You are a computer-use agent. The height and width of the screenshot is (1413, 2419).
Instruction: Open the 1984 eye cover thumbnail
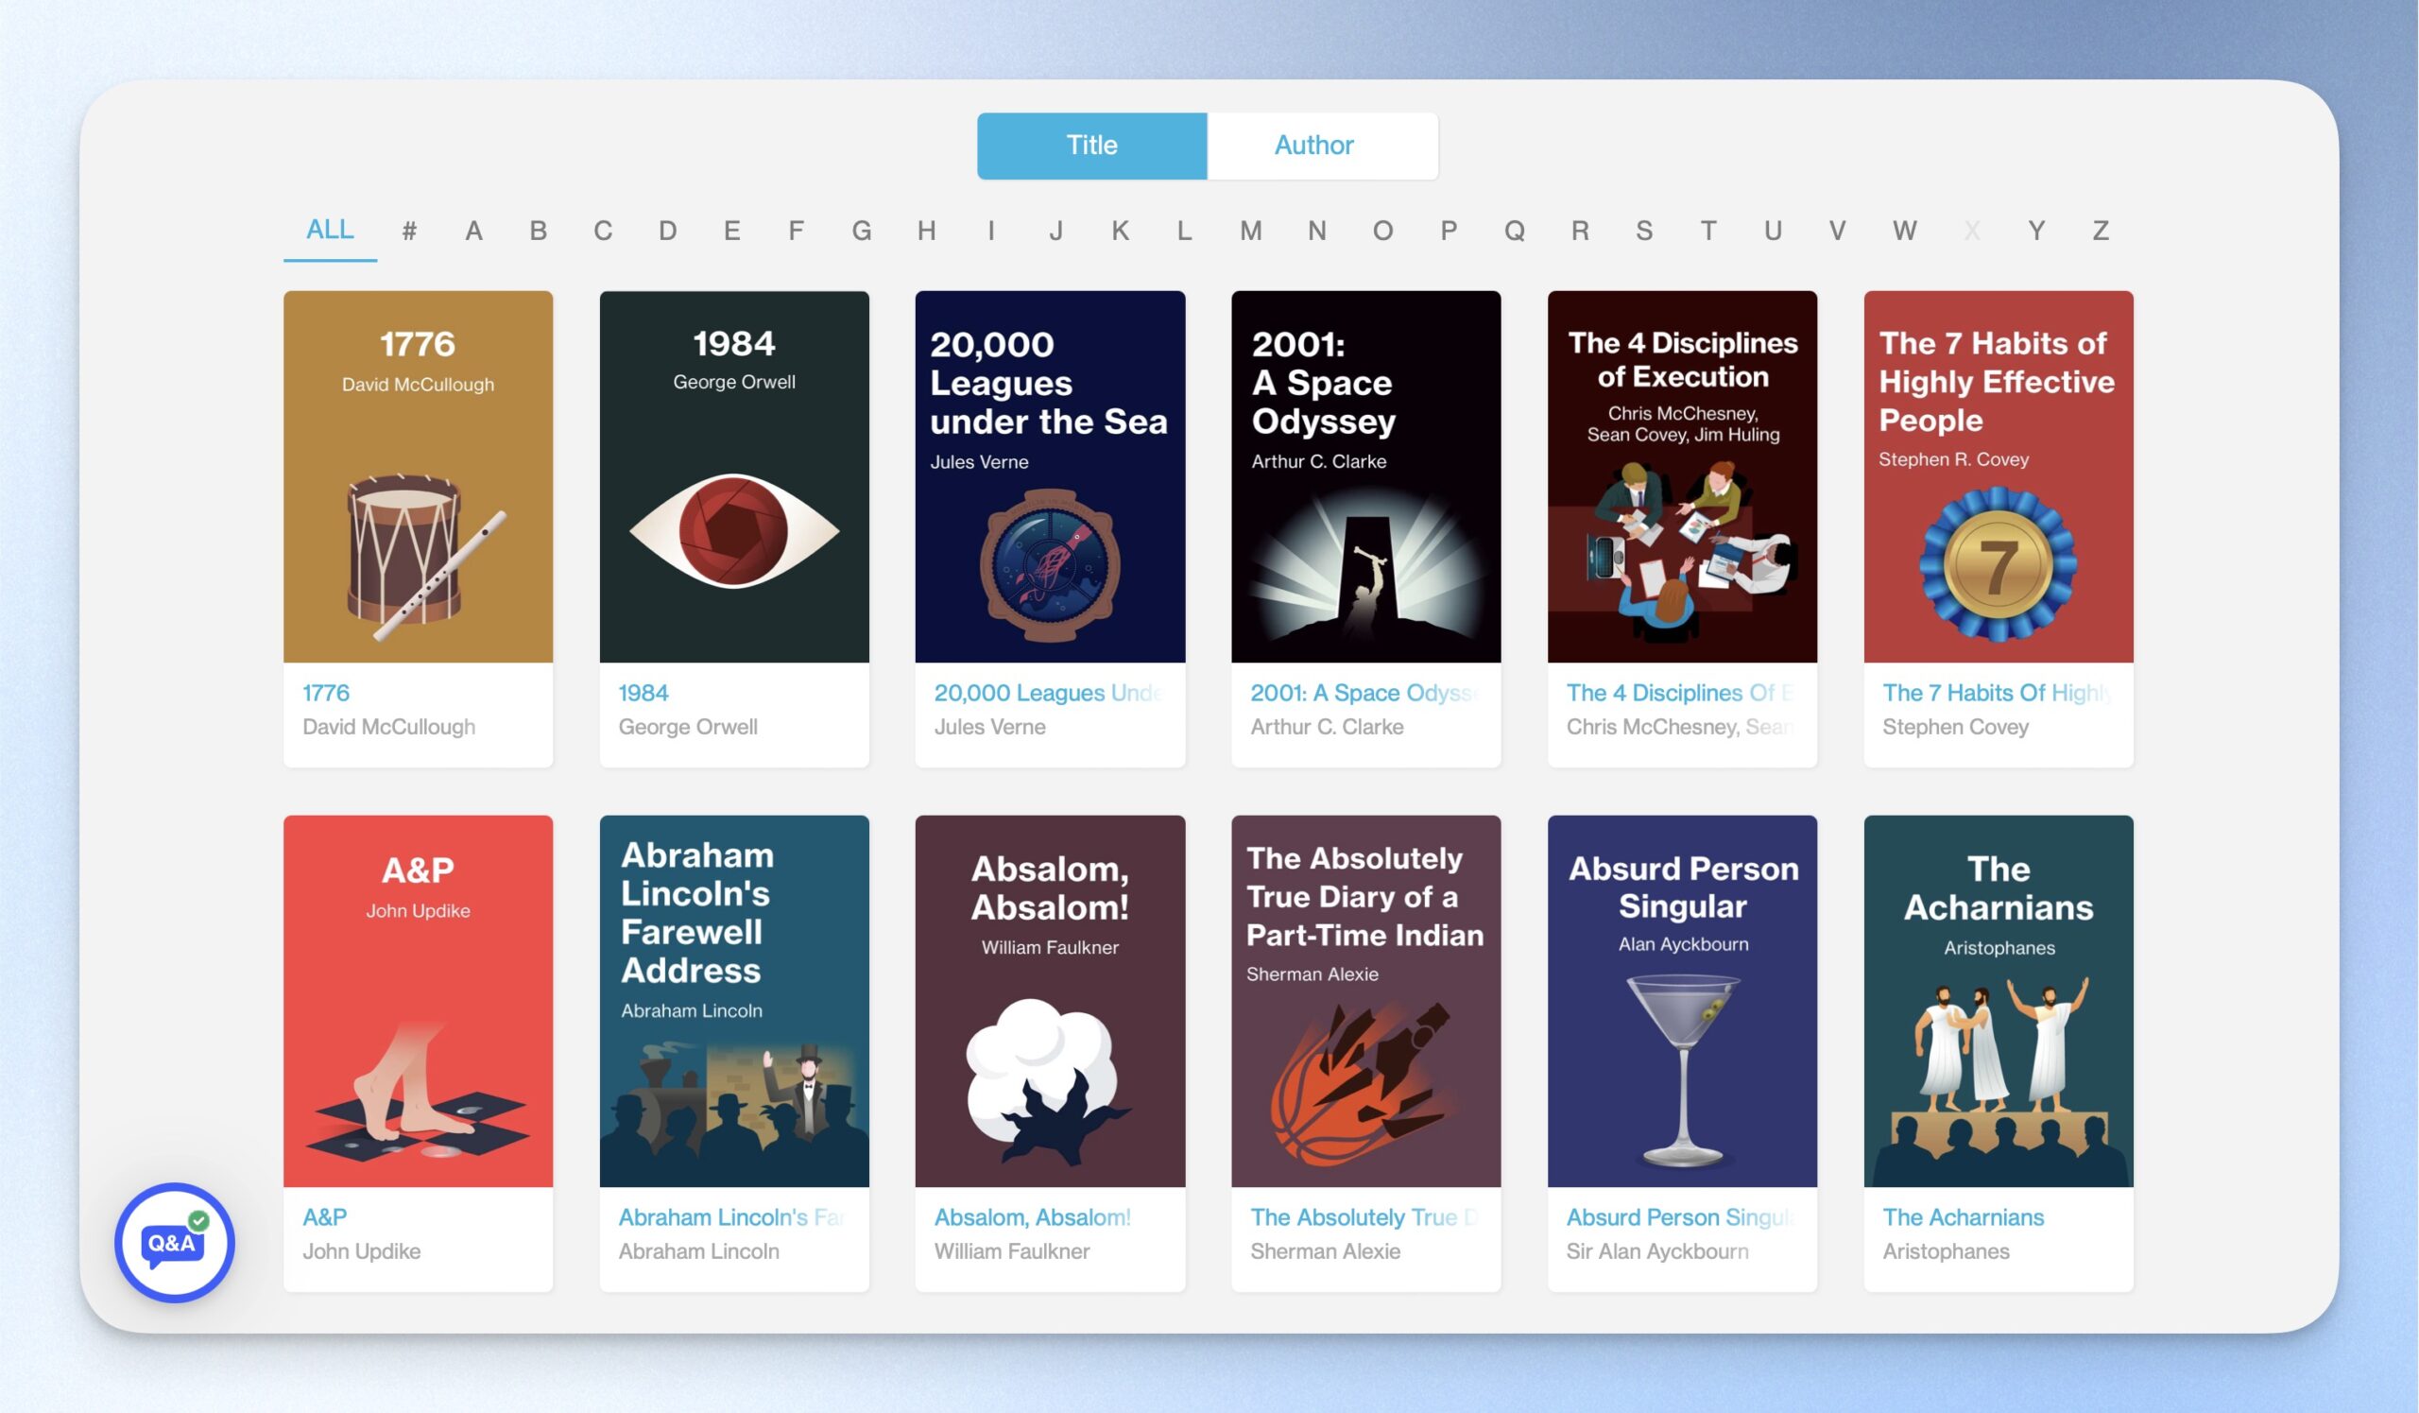[734, 476]
